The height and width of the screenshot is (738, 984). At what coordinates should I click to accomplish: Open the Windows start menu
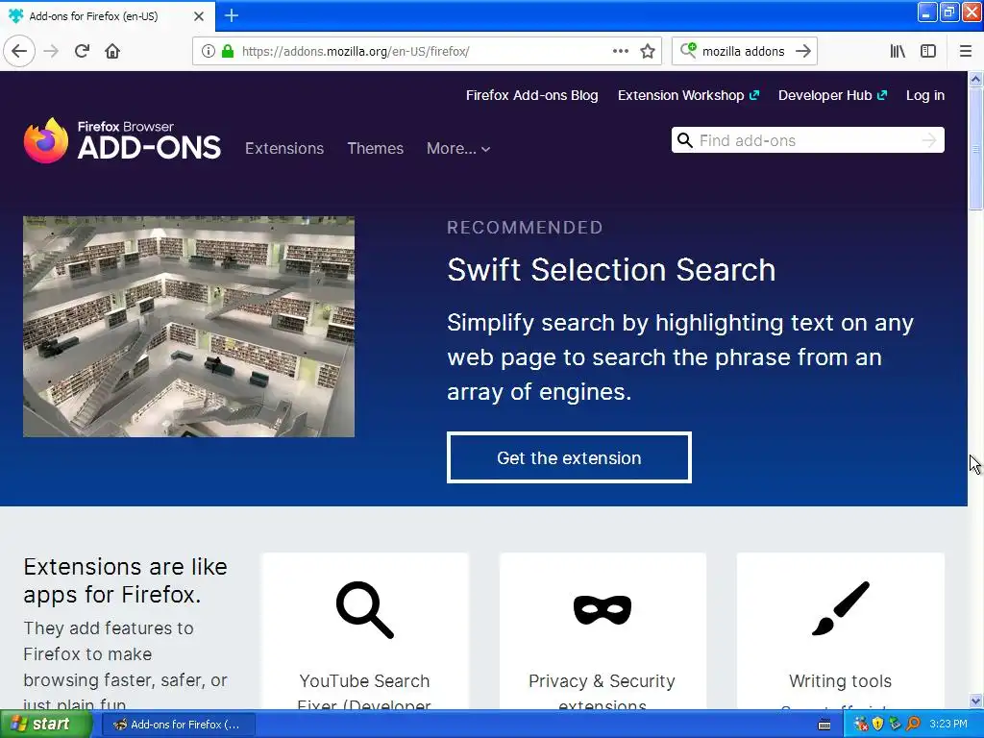(x=45, y=725)
